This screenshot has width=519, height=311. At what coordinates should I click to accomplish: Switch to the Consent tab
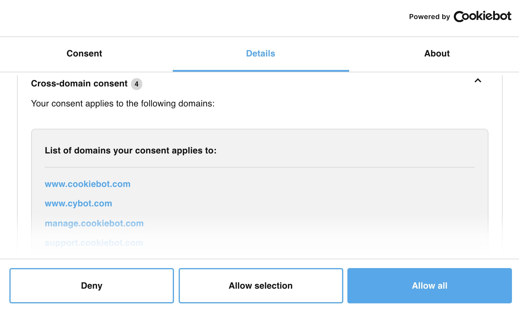click(x=84, y=53)
